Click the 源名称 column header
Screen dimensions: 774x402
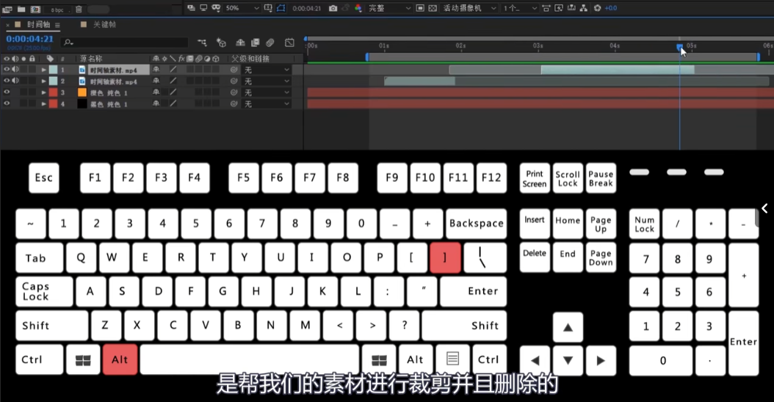point(91,58)
